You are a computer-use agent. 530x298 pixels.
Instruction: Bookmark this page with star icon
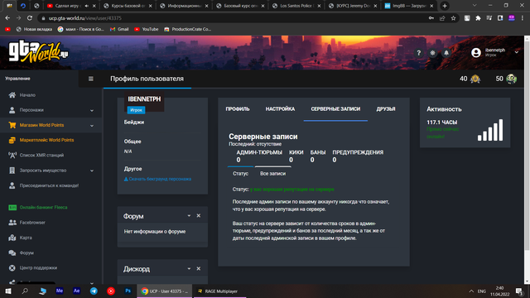(x=453, y=18)
